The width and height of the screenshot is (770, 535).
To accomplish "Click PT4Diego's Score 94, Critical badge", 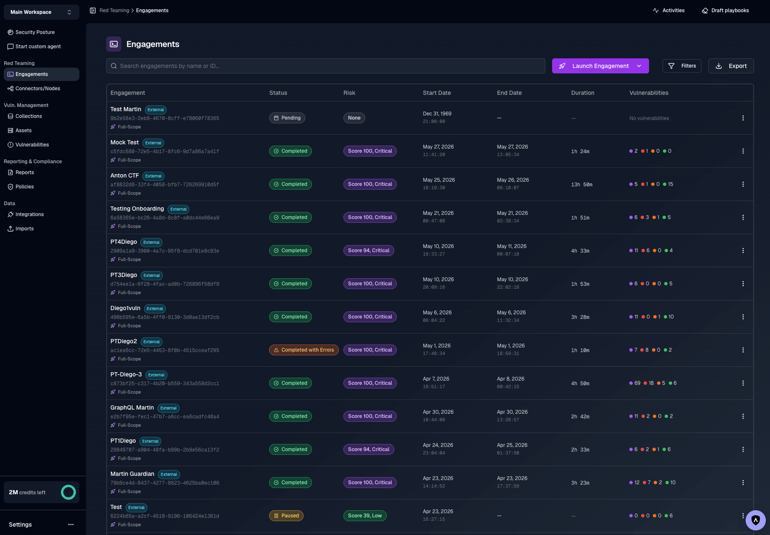I will [369, 251].
